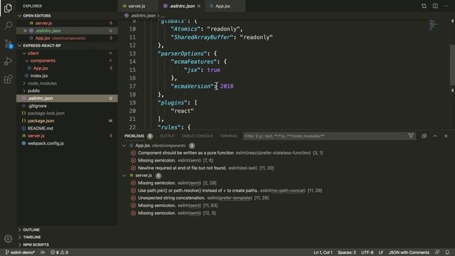The image size is (455, 256).
Task: Click the Ln 1, Col 1 cursor position
Action: [x=323, y=252]
